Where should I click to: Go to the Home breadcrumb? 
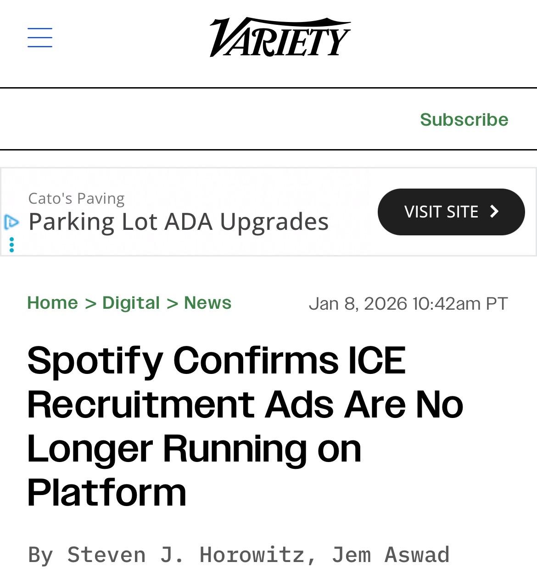point(52,303)
